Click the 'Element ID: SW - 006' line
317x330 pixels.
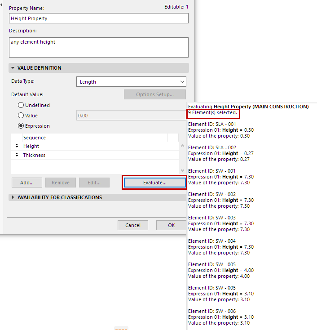[x=212, y=311]
